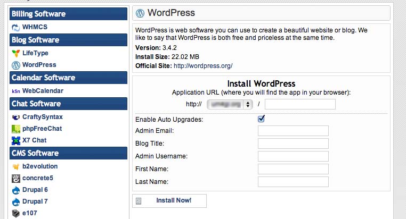Uncheck the Enable Auto Upgrades checkbox
The image size is (406, 219).
(x=261, y=119)
